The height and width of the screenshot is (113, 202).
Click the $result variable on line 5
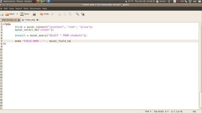click(x=20, y=35)
